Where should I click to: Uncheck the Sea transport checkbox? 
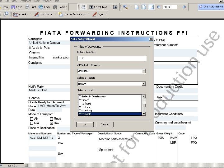click(51, 123)
